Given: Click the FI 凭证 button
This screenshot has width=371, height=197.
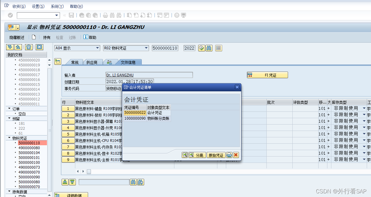Looking at the screenshot, I should pos(267,75).
